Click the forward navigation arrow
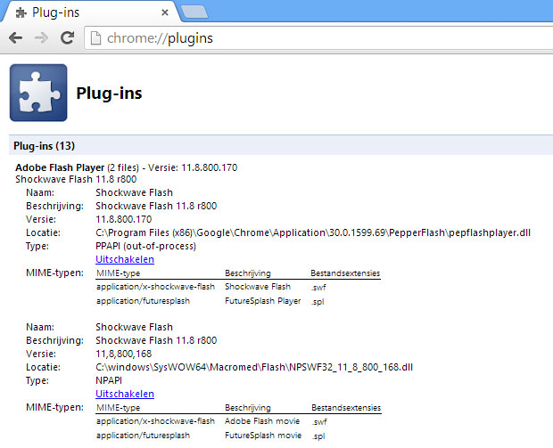The width and height of the screenshot is (553, 448). click(x=41, y=37)
